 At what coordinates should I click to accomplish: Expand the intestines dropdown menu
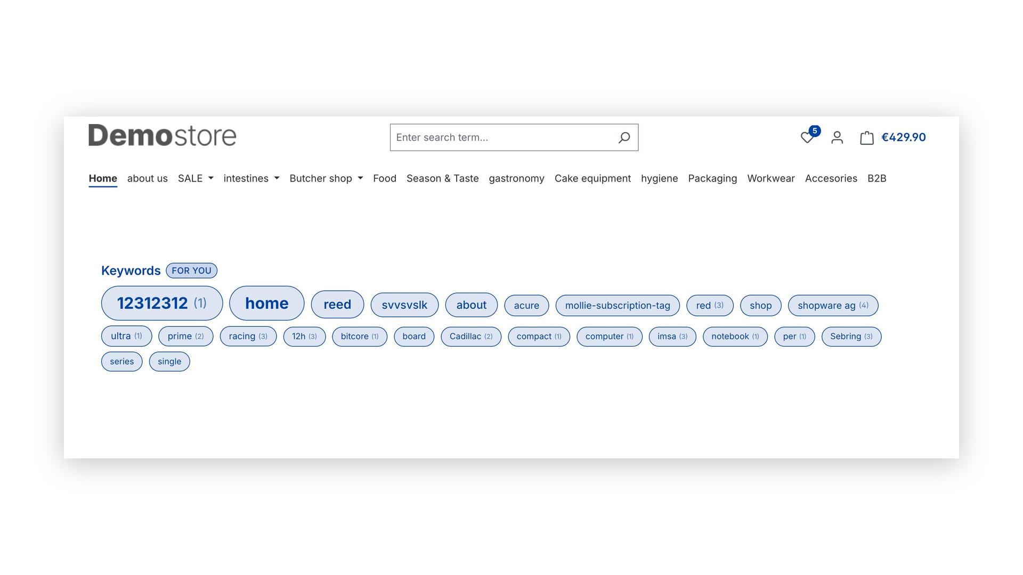pos(251,178)
